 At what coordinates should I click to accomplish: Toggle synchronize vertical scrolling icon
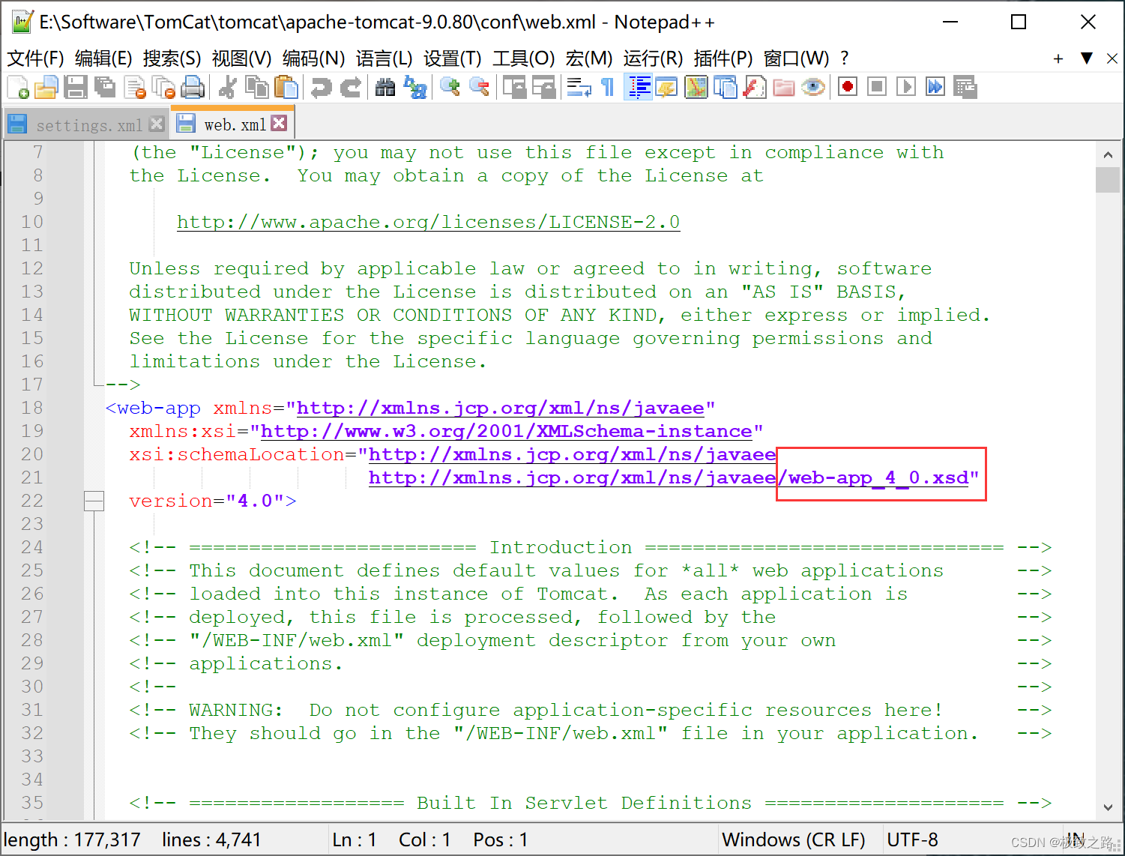pyautogui.click(x=515, y=88)
